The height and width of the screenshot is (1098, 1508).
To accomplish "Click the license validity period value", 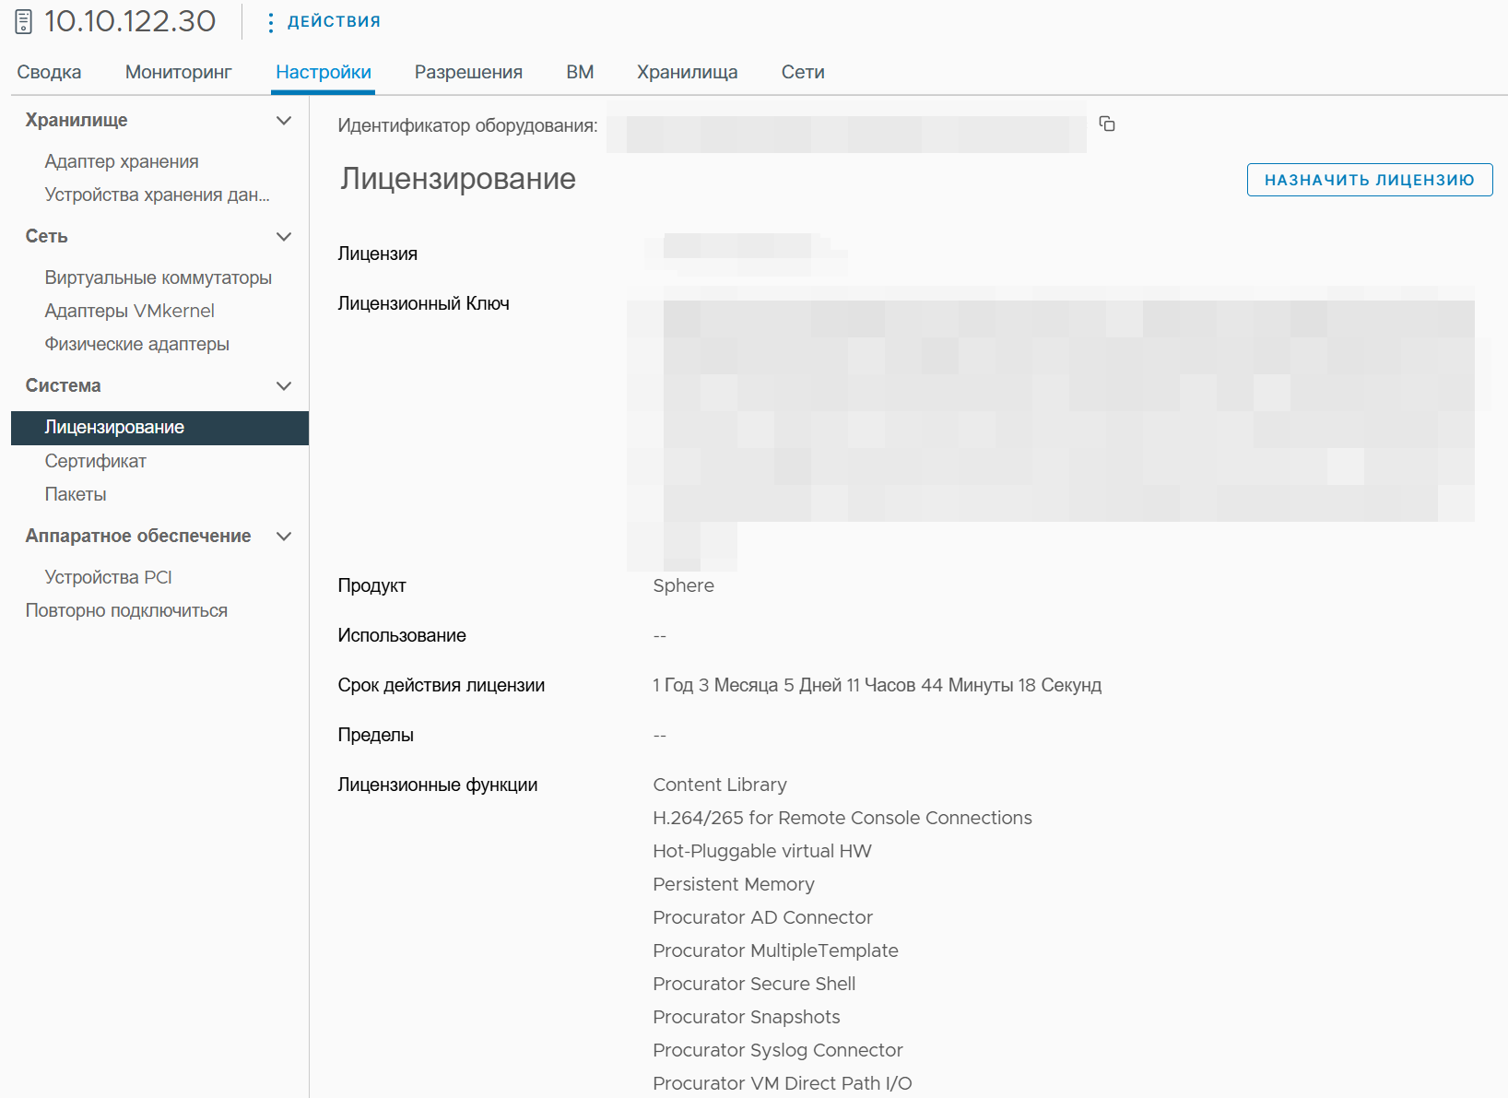I will point(878,685).
